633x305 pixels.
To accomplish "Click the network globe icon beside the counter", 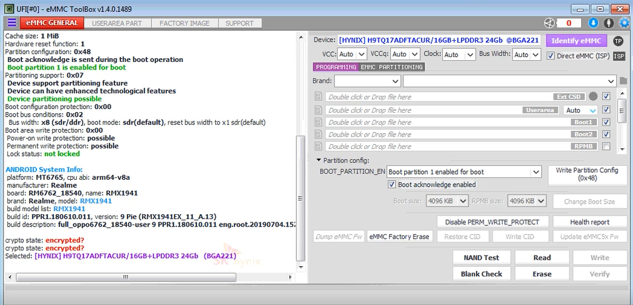I will tap(550, 23).
